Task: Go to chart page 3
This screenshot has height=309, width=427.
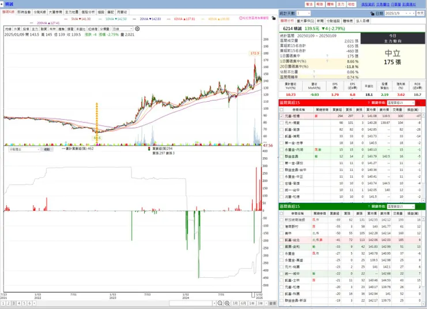Action: click(14, 303)
